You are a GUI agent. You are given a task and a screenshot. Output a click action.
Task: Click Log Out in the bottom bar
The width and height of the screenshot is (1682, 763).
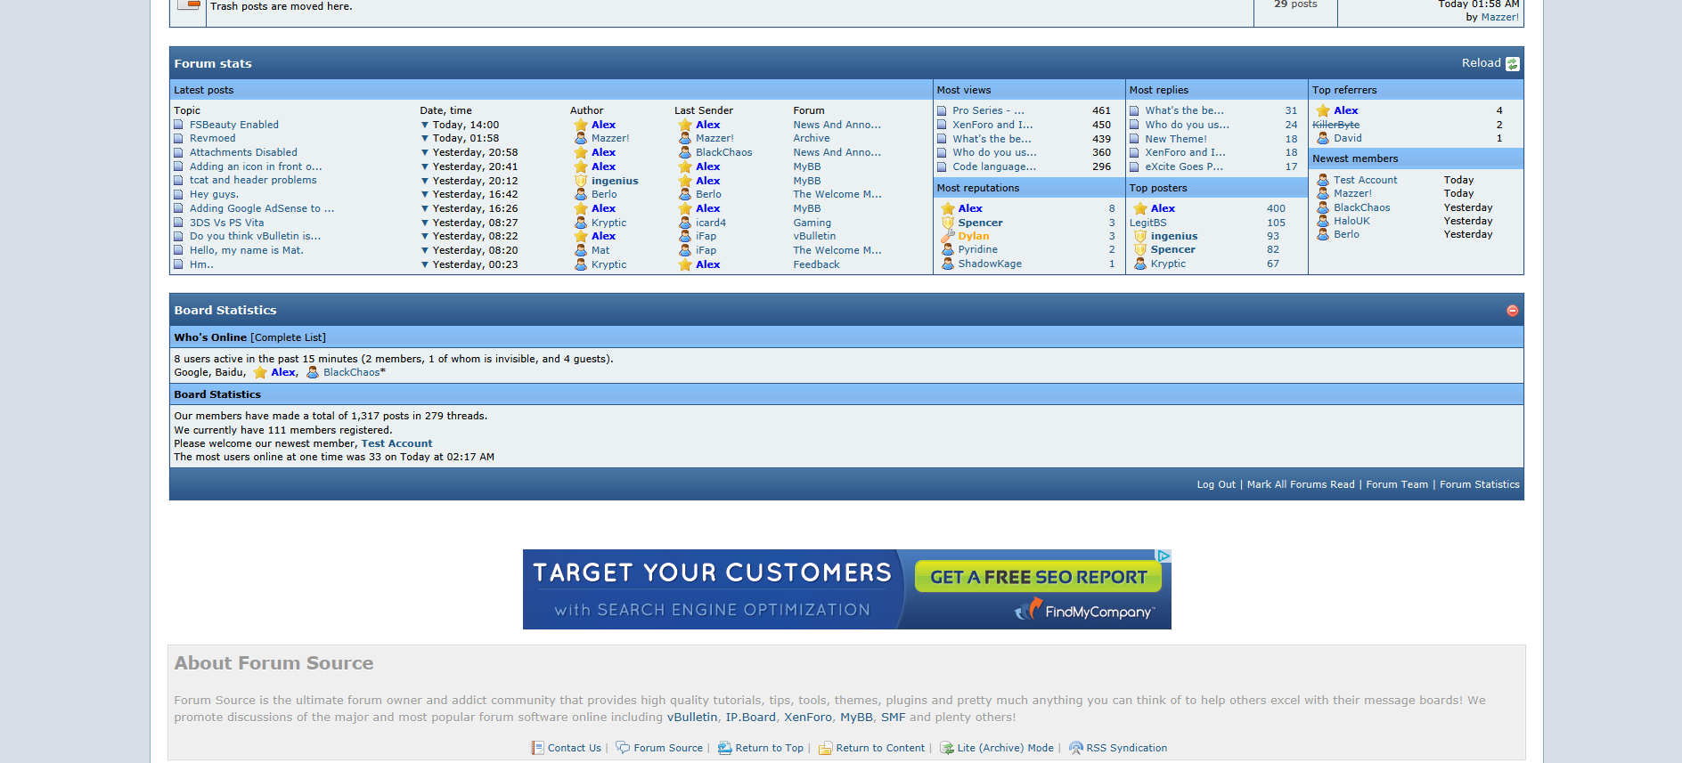click(1215, 484)
